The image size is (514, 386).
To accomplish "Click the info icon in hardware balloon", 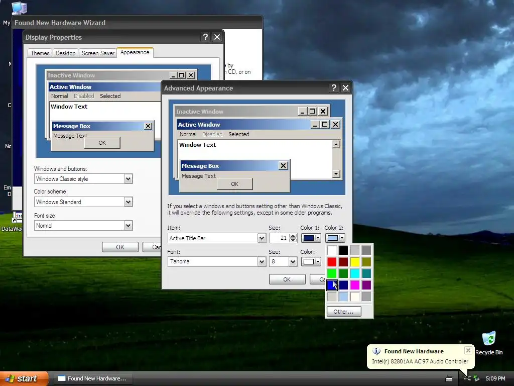I will click(x=376, y=351).
